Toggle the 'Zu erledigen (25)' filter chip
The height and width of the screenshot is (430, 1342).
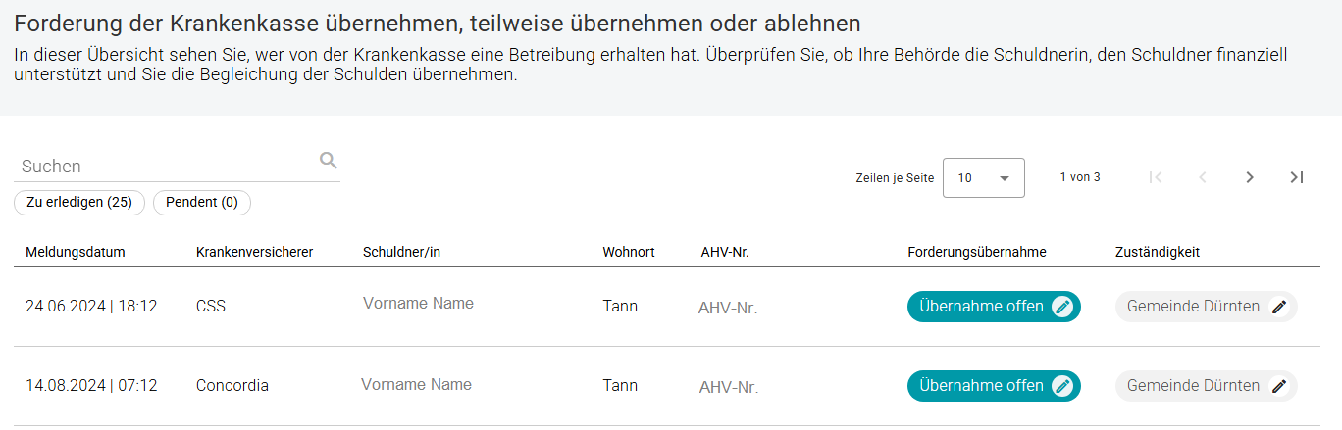click(x=79, y=203)
